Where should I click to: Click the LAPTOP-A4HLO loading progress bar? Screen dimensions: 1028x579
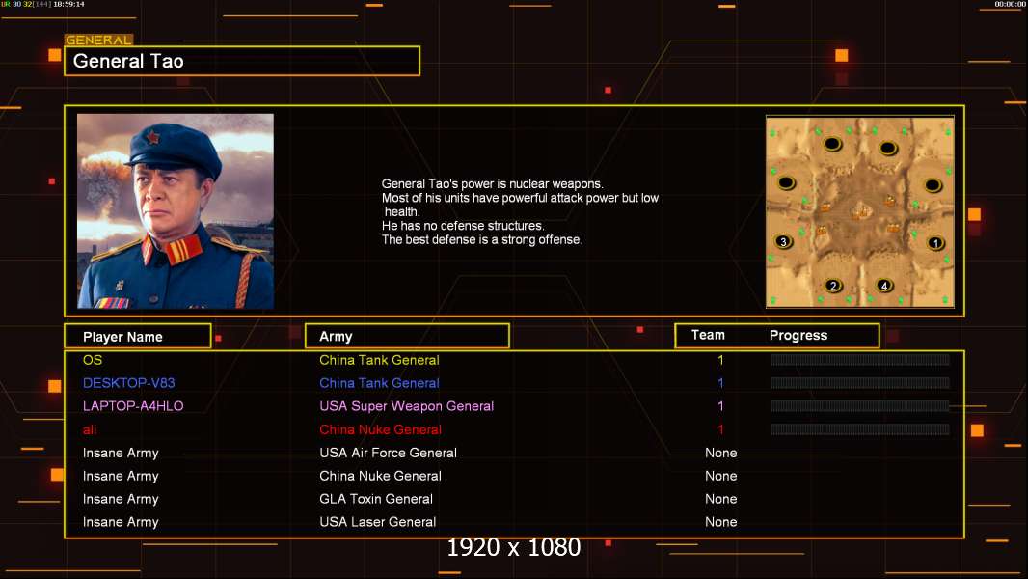click(860, 406)
